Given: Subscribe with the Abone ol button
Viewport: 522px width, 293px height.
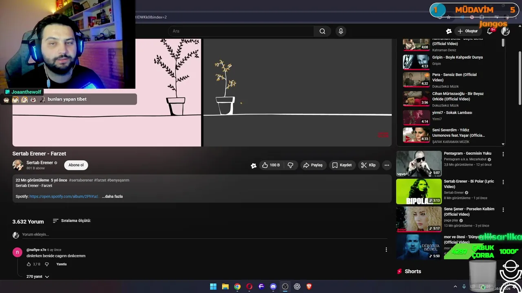Looking at the screenshot, I should coord(76,165).
